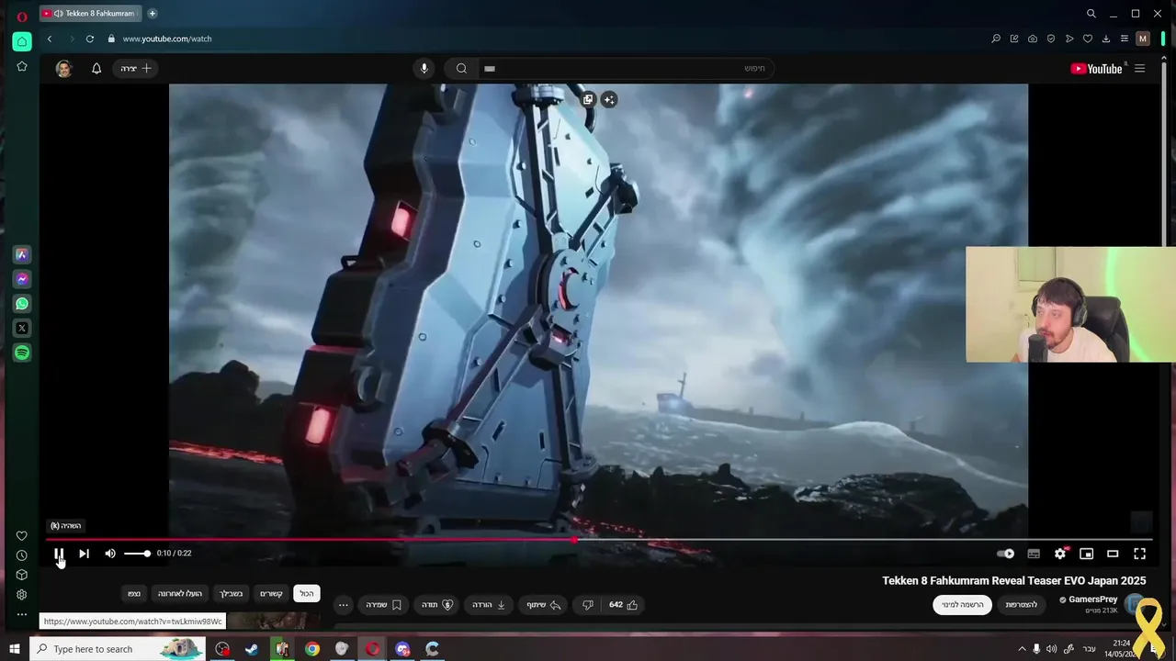Go fullscreen on the video
Viewport: 1176px width, 661px height.
(1139, 554)
